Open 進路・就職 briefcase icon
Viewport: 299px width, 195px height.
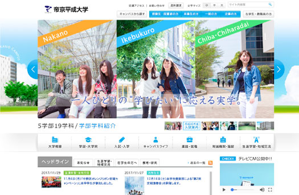coord(189,139)
